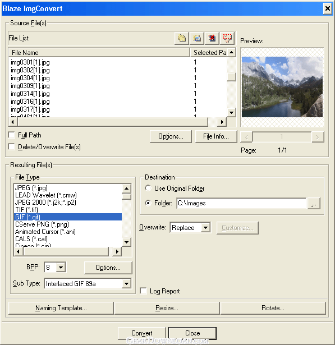Tick Delete/Overwrite File(s) checkbox

pos(11,146)
